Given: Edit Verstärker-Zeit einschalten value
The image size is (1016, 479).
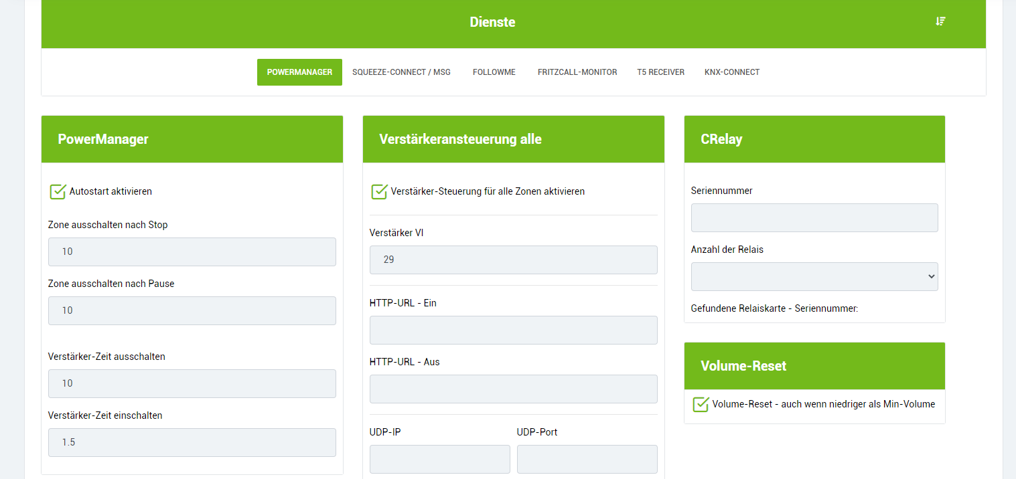Looking at the screenshot, I should pos(192,442).
